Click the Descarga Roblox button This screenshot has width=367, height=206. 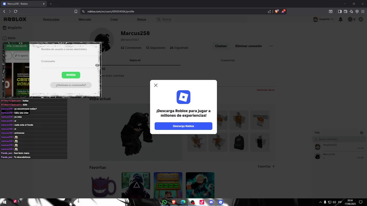pos(183,126)
